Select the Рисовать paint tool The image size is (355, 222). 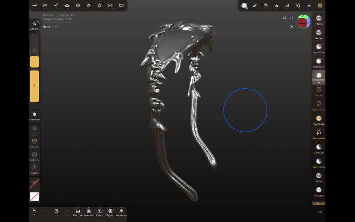pyautogui.click(x=319, y=120)
